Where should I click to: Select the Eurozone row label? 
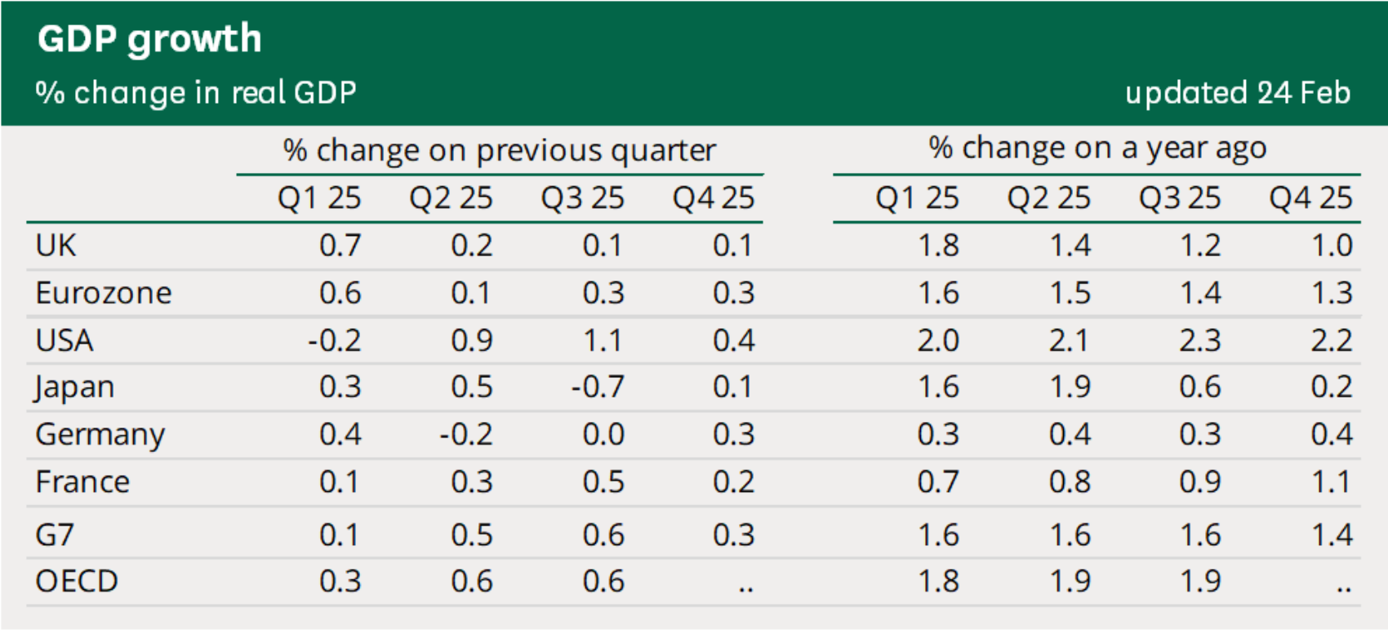coord(104,293)
